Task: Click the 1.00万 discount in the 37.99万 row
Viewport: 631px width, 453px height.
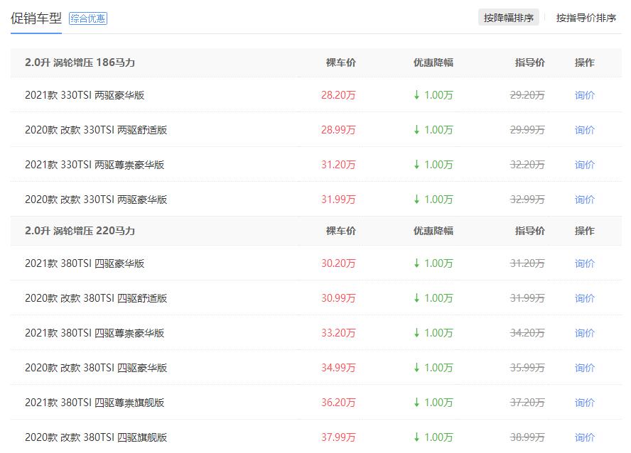Action: 433,437
